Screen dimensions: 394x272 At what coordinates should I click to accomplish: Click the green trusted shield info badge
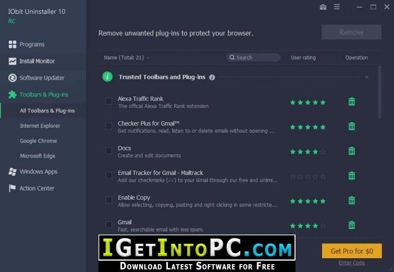click(107, 77)
